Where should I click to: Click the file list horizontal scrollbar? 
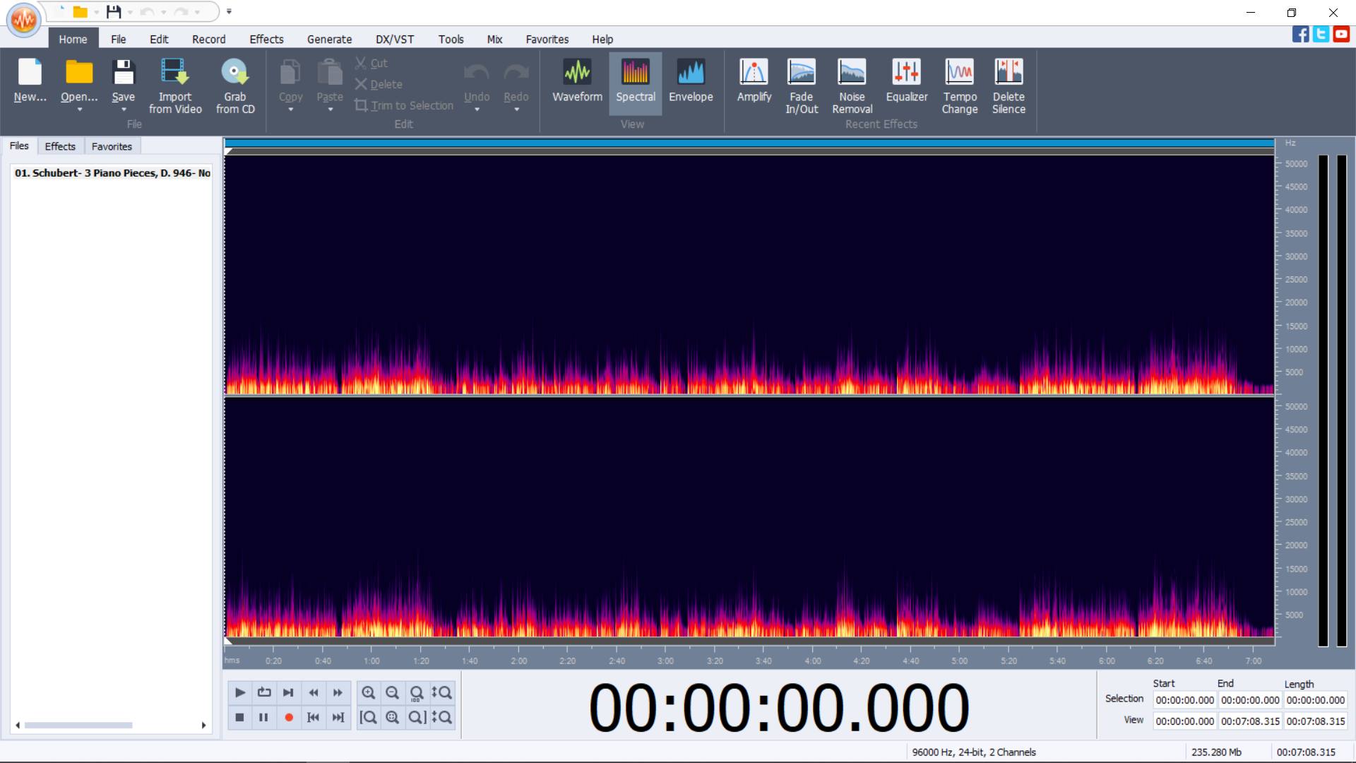point(78,725)
